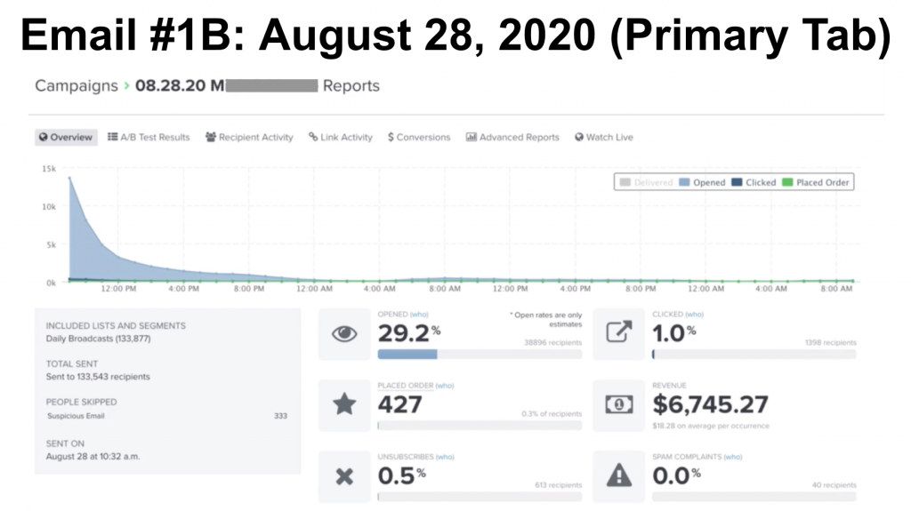Screen dimensions: 911x511
Task: Go to the Link Activity tab
Action: coord(341,137)
